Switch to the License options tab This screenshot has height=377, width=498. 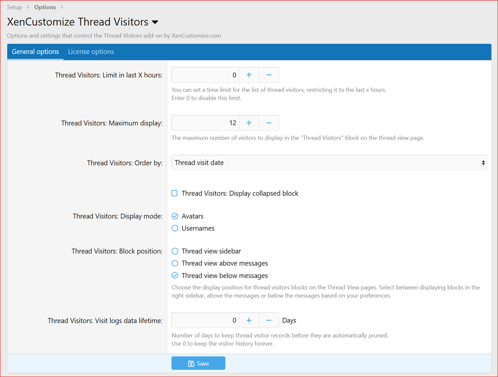pyautogui.click(x=91, y=52)
